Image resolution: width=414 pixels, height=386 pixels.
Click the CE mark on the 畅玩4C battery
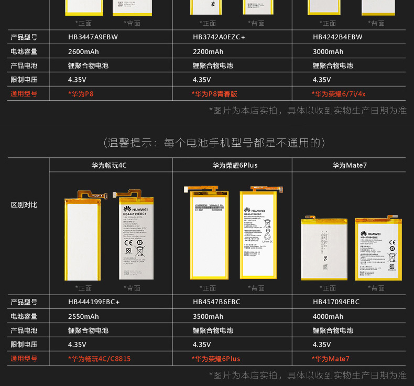click(x=128, y=242)
